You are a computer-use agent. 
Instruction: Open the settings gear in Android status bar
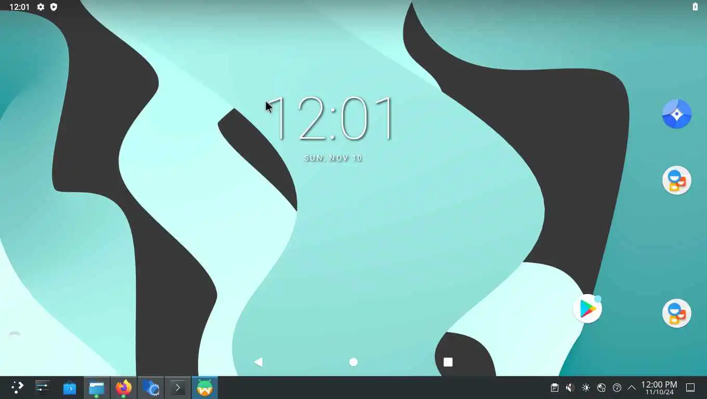click(x=41, y=7)
